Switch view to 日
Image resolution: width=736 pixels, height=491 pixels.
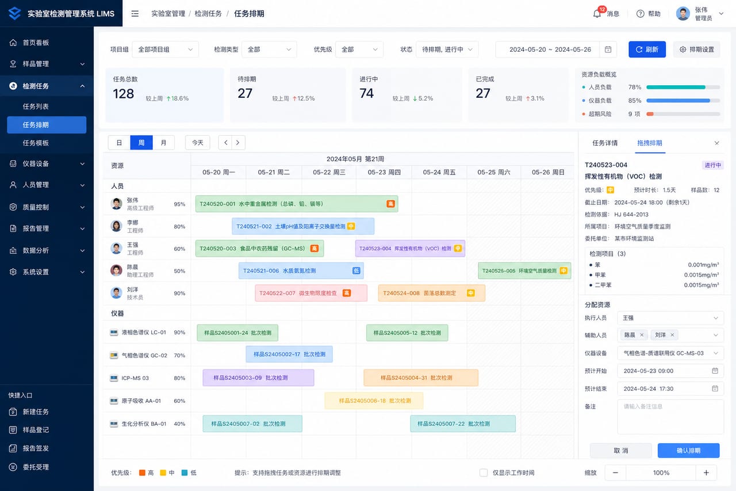(119, 142)
